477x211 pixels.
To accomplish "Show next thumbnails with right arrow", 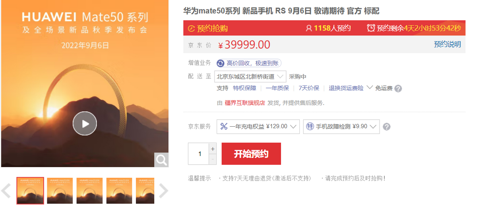I will [x=164, y=191].
